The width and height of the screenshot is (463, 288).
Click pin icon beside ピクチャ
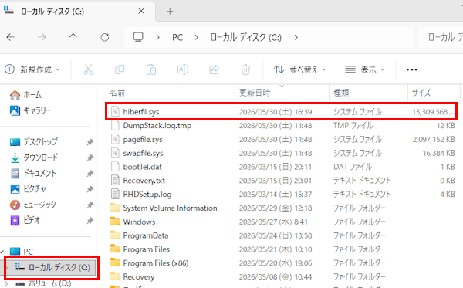pos(90,189)
